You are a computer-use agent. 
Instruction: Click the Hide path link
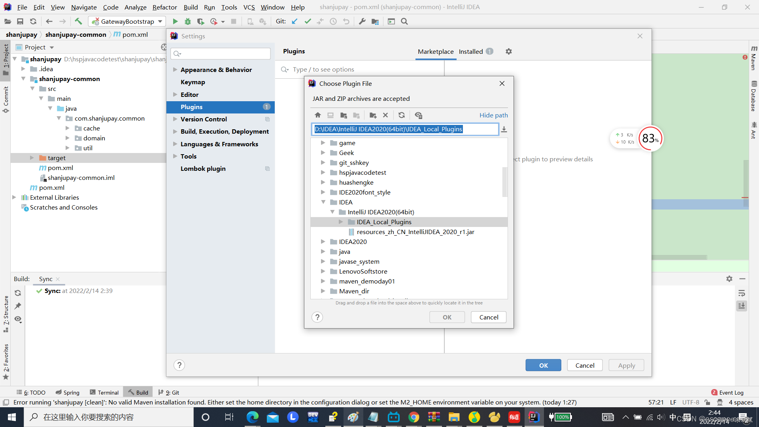(493, 115)
